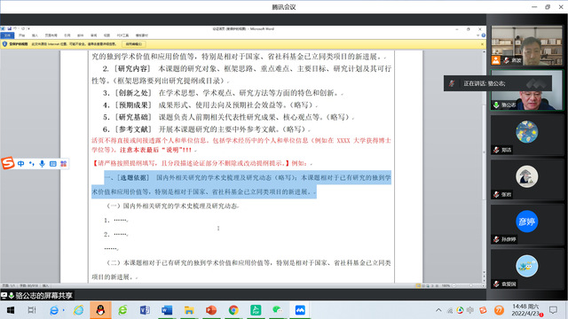Viewport: 568px width, 319px height.
Task: Click the zoom-out minus button in the status bar
Action: coord(454,285)
